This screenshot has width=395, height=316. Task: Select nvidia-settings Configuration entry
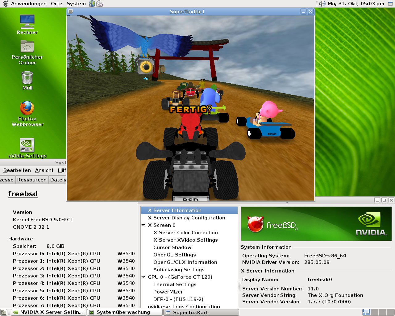tap(184, 306)
